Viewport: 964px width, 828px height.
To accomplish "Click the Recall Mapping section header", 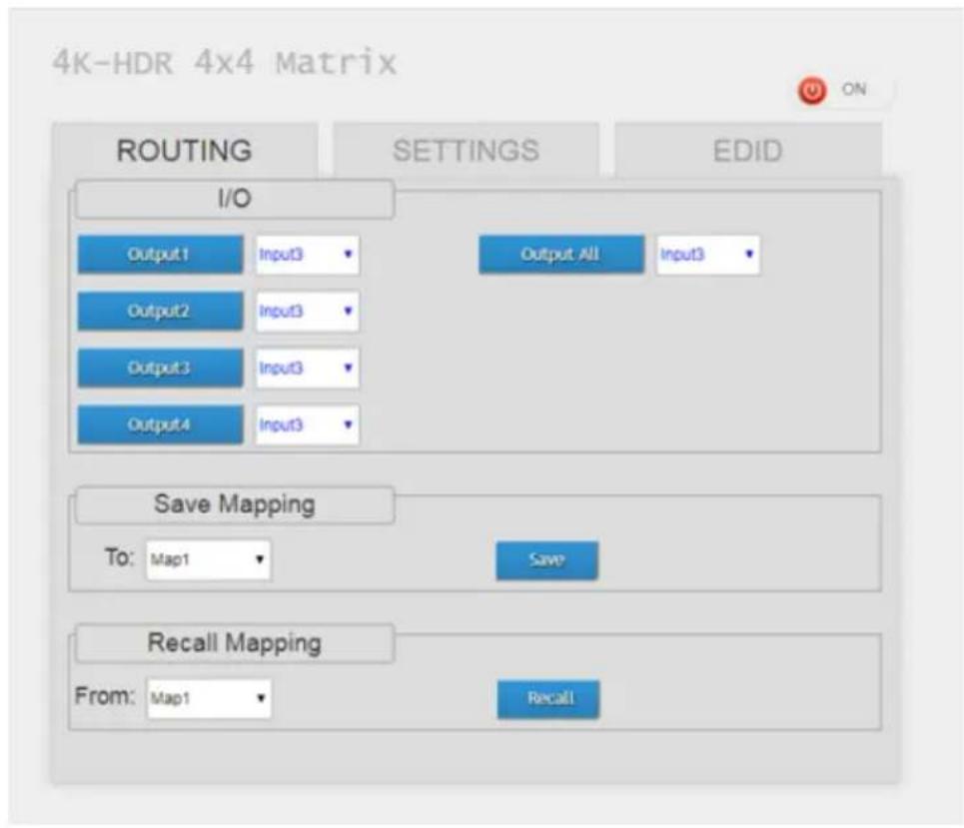I will 234,643.
